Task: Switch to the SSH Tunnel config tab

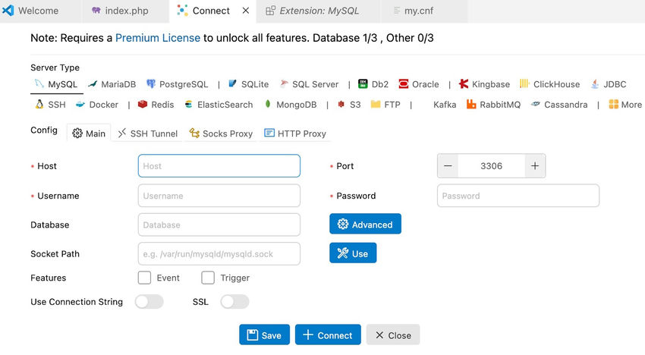Action: [x=148, y=134]
